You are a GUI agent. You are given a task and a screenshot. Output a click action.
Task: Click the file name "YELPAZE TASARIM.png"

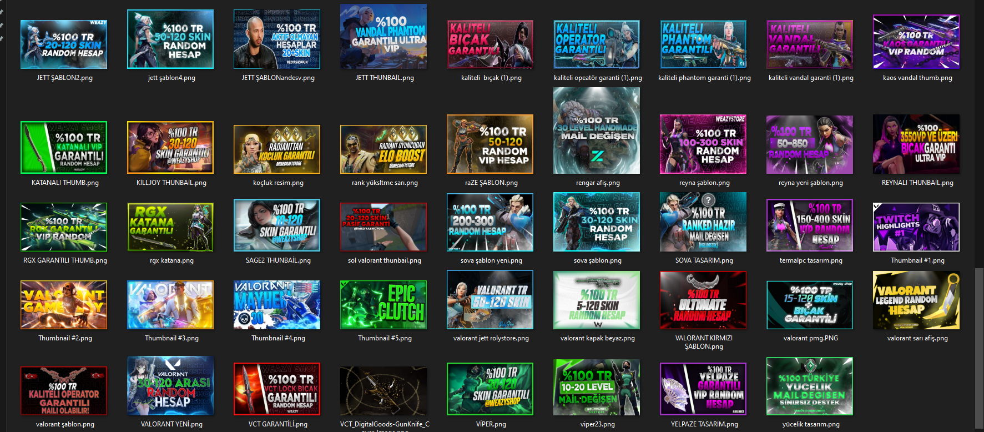tap(704, 424)
